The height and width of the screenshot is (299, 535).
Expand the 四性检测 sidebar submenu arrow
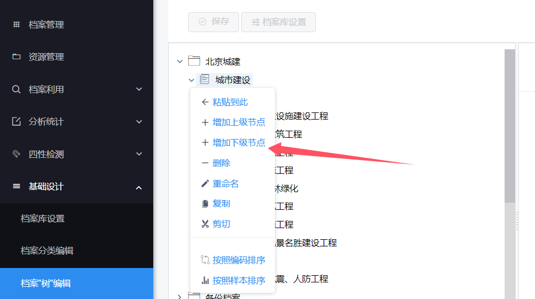[139, 154]
